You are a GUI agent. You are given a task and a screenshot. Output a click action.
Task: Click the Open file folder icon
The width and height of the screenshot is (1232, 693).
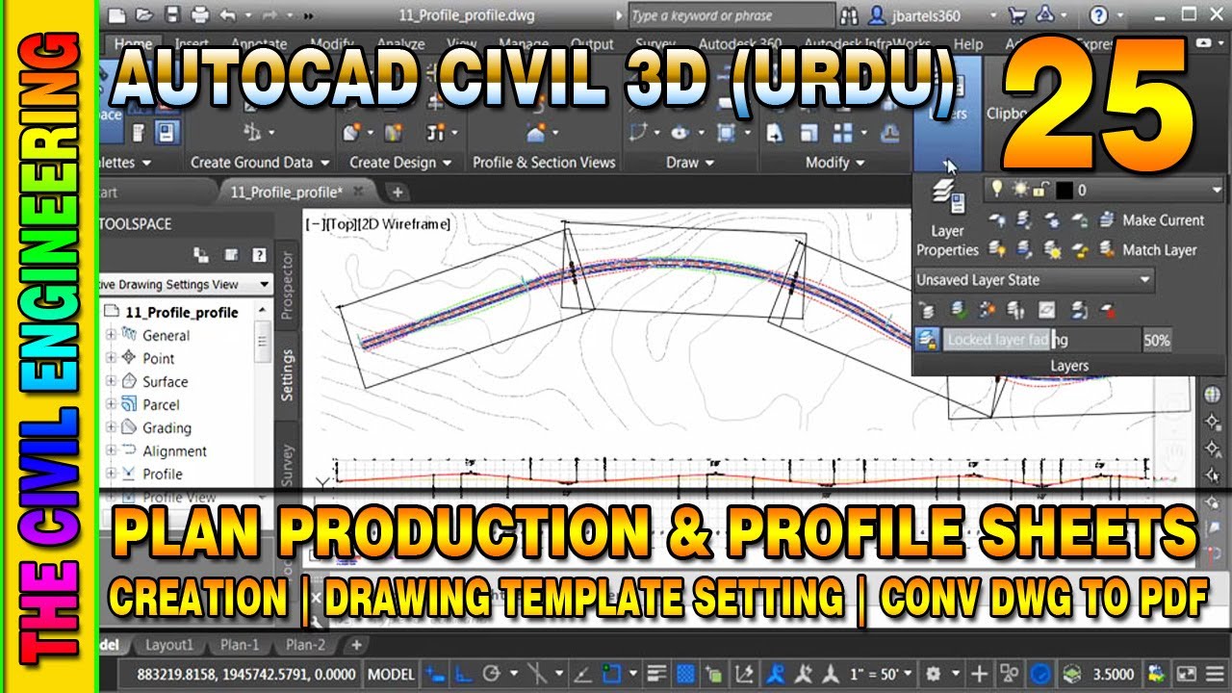pos(144,14)
